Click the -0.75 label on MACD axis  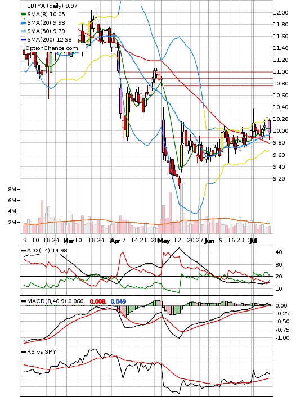(281, 330)
